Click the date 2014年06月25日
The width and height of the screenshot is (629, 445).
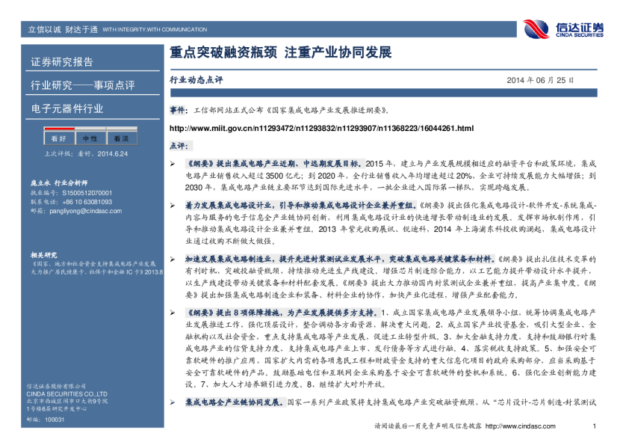click(540, 79)
